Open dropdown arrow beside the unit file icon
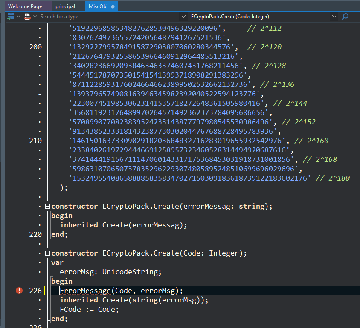Image resolution: width=360 pixels, height=328 pixels. tap(35, 17)
